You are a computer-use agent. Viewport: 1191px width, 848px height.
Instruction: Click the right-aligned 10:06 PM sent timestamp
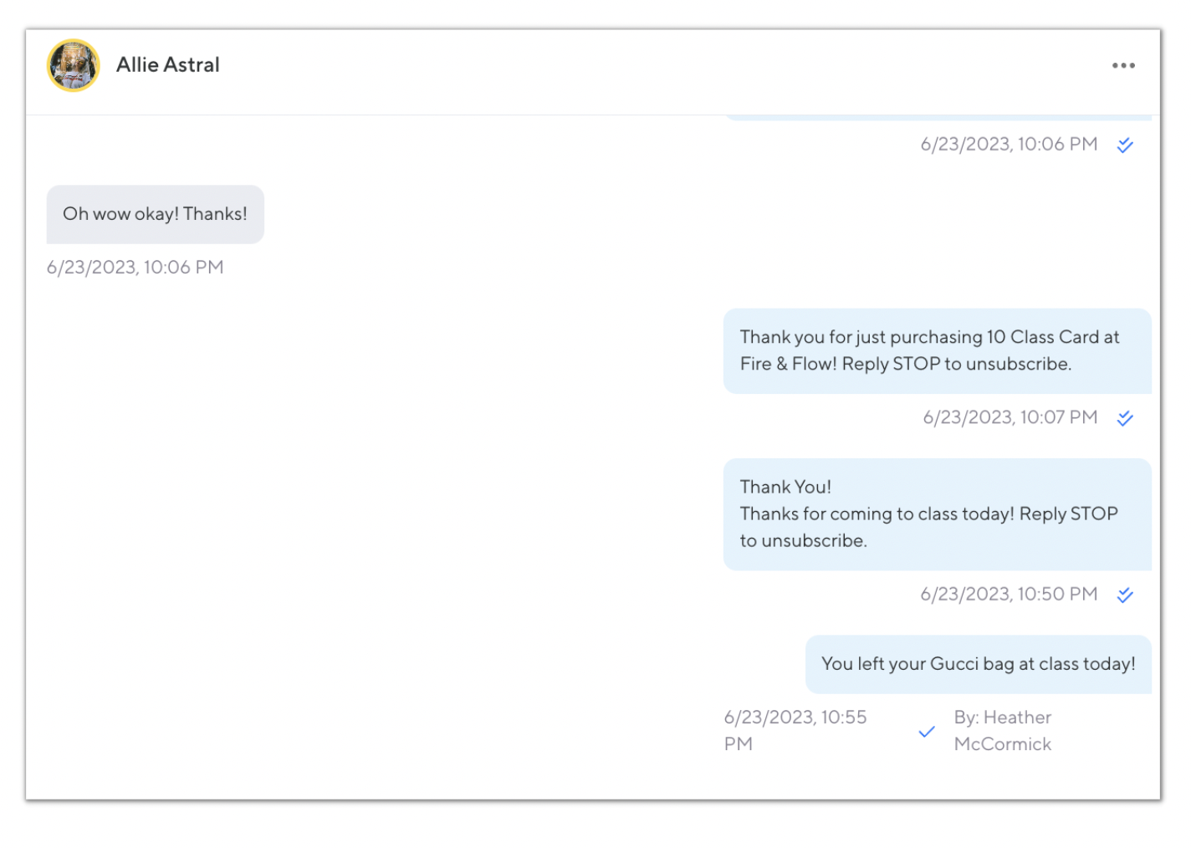tap(1009, 145)
